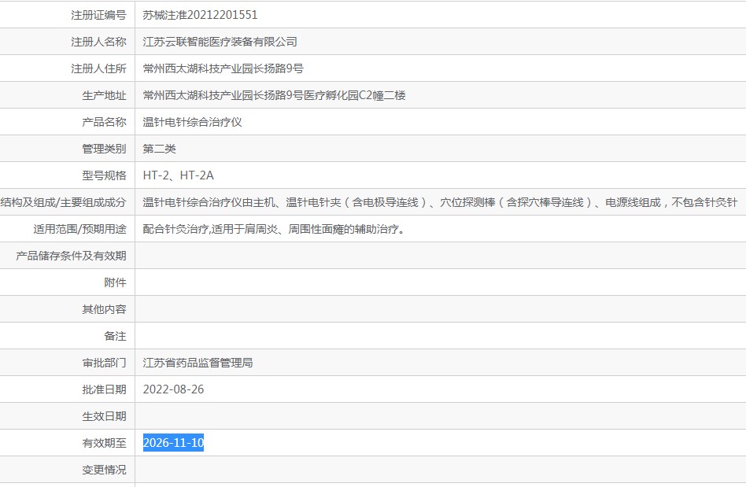Image resolution: width=746 pixels, height=487 pixels.
Task: Click the 批准日期 label
Action: (x=104, y=389)
